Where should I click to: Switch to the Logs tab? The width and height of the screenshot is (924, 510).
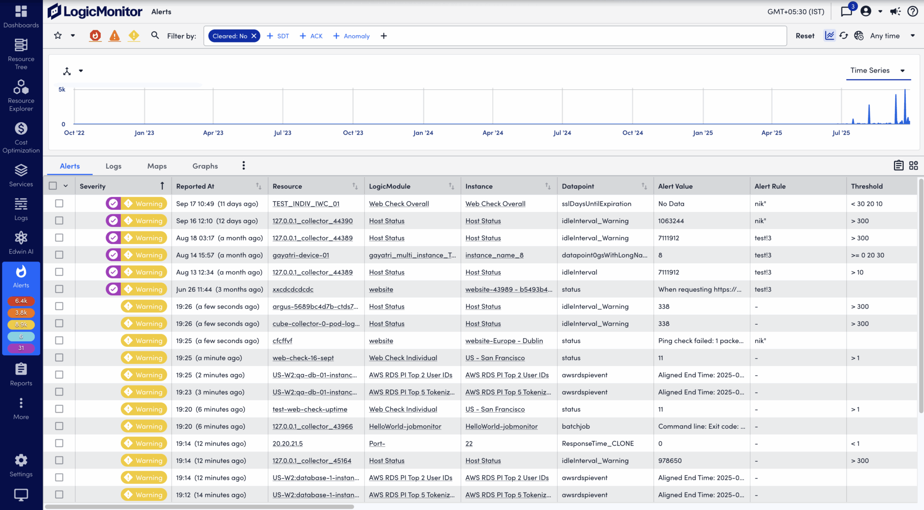click(113, 165)
